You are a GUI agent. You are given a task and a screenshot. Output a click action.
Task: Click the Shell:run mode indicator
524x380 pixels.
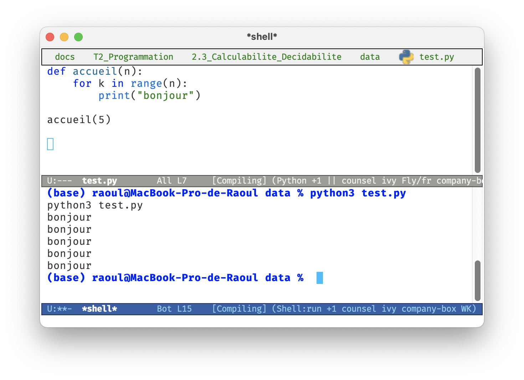pyautogui.click(x=299, y=309)
